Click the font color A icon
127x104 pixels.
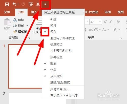pyautogui.click(x=115, y=30)
